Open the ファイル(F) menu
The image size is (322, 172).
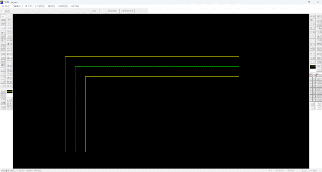click(x=6, y=6)
